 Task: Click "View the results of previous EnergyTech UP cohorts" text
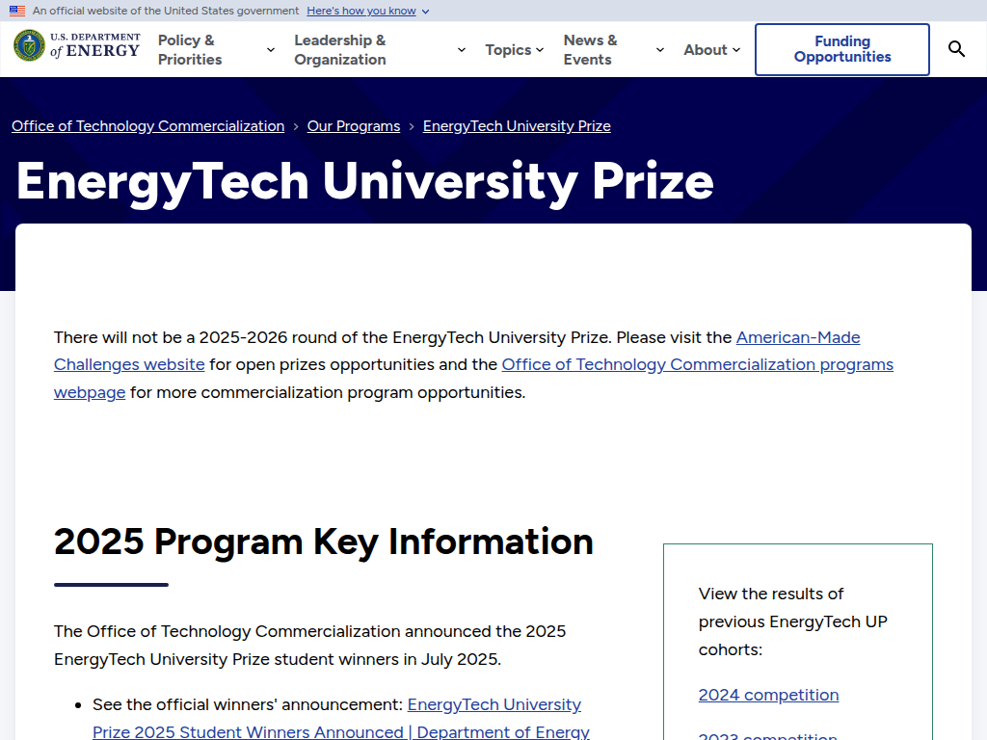pyautogui.click(x=792, y=621)
